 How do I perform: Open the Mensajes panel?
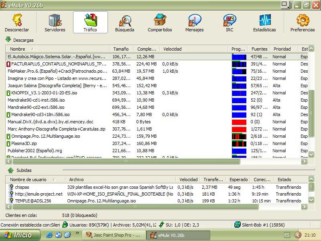tap(195, 22)
